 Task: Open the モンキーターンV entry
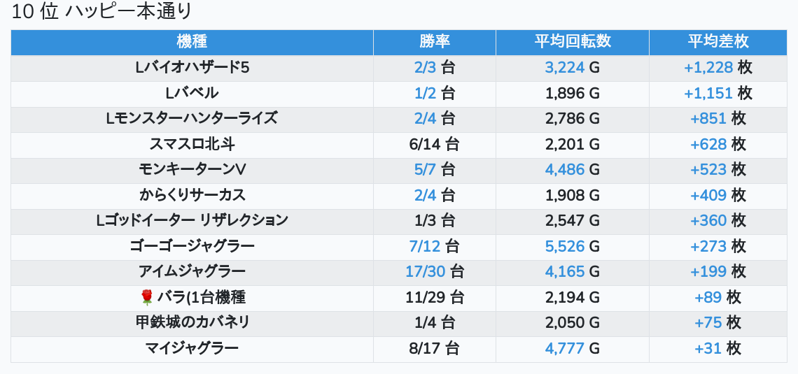tap(192, 169)
